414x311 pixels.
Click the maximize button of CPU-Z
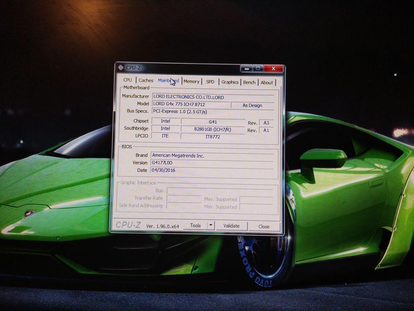(258, 68)
